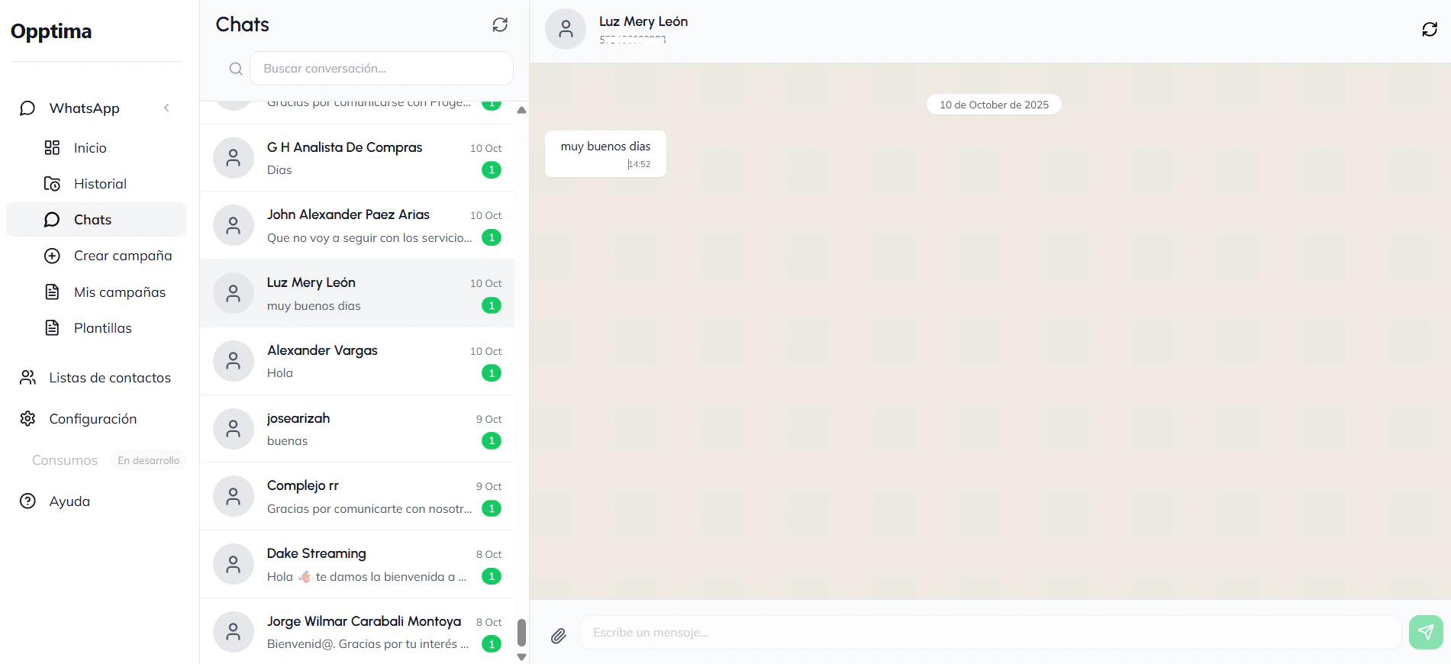Click the 10 de October de 2025 label
This screenshot has width=1451, height=664.
(994, 105)
